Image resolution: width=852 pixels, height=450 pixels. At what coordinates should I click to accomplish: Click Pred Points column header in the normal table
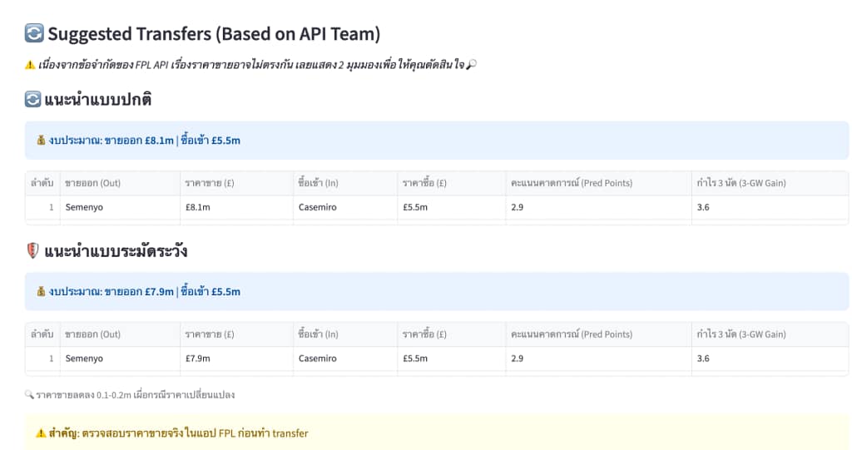(x=571, y=183)
